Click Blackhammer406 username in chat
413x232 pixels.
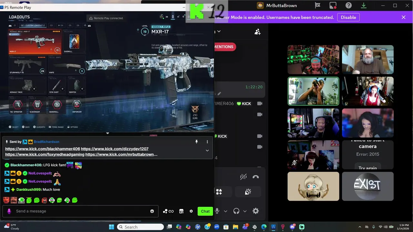tap(26, 165)
